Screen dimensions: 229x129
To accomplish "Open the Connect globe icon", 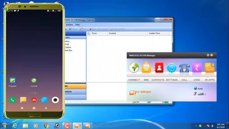I will coord(133,68).
